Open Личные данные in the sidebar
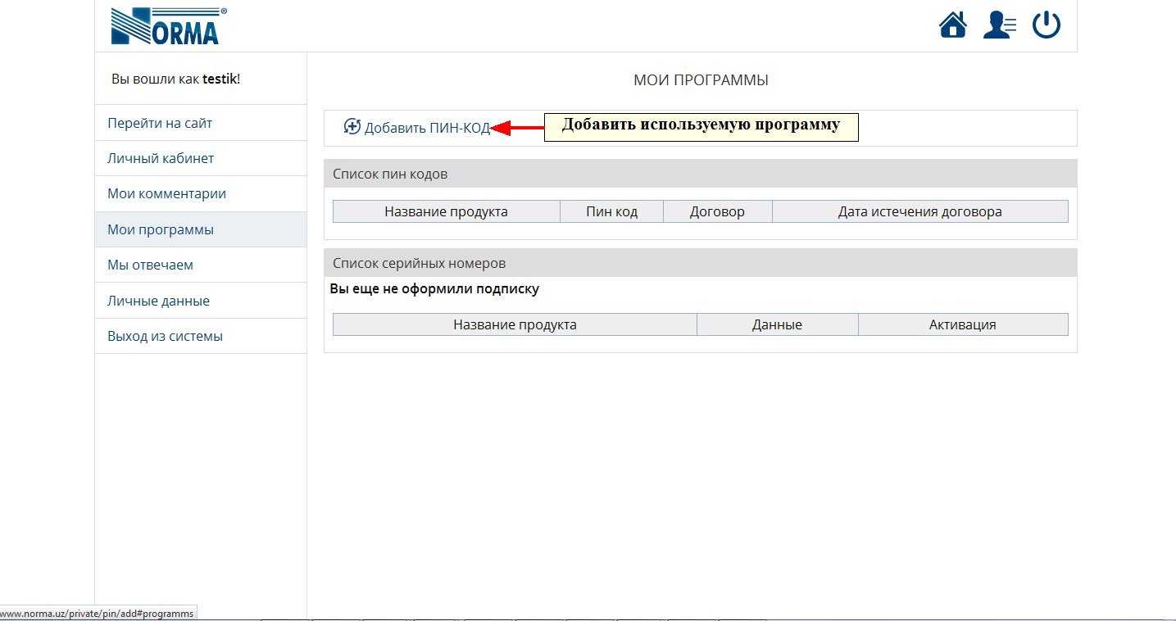 pyautogui.click(x=158, y=301)
